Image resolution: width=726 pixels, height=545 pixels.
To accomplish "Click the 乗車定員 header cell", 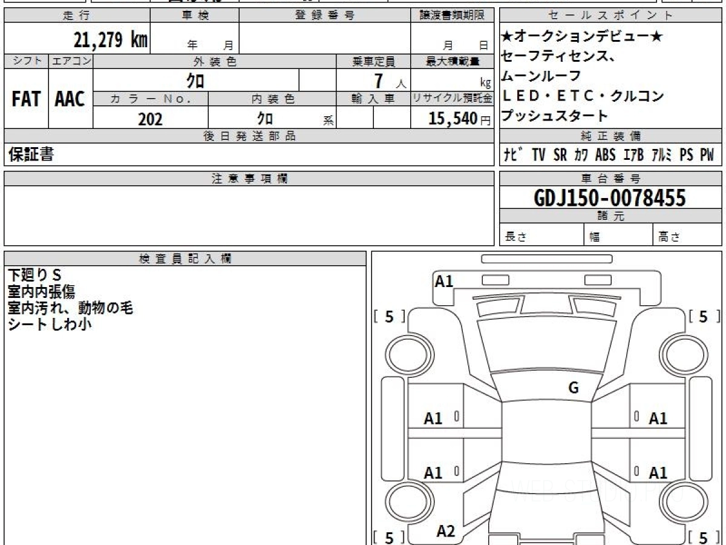I will point(374,61).
